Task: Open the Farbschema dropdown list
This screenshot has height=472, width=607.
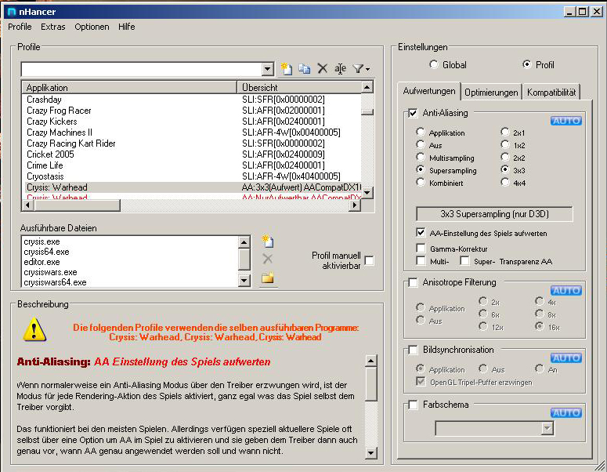Action: coord(547,429)
